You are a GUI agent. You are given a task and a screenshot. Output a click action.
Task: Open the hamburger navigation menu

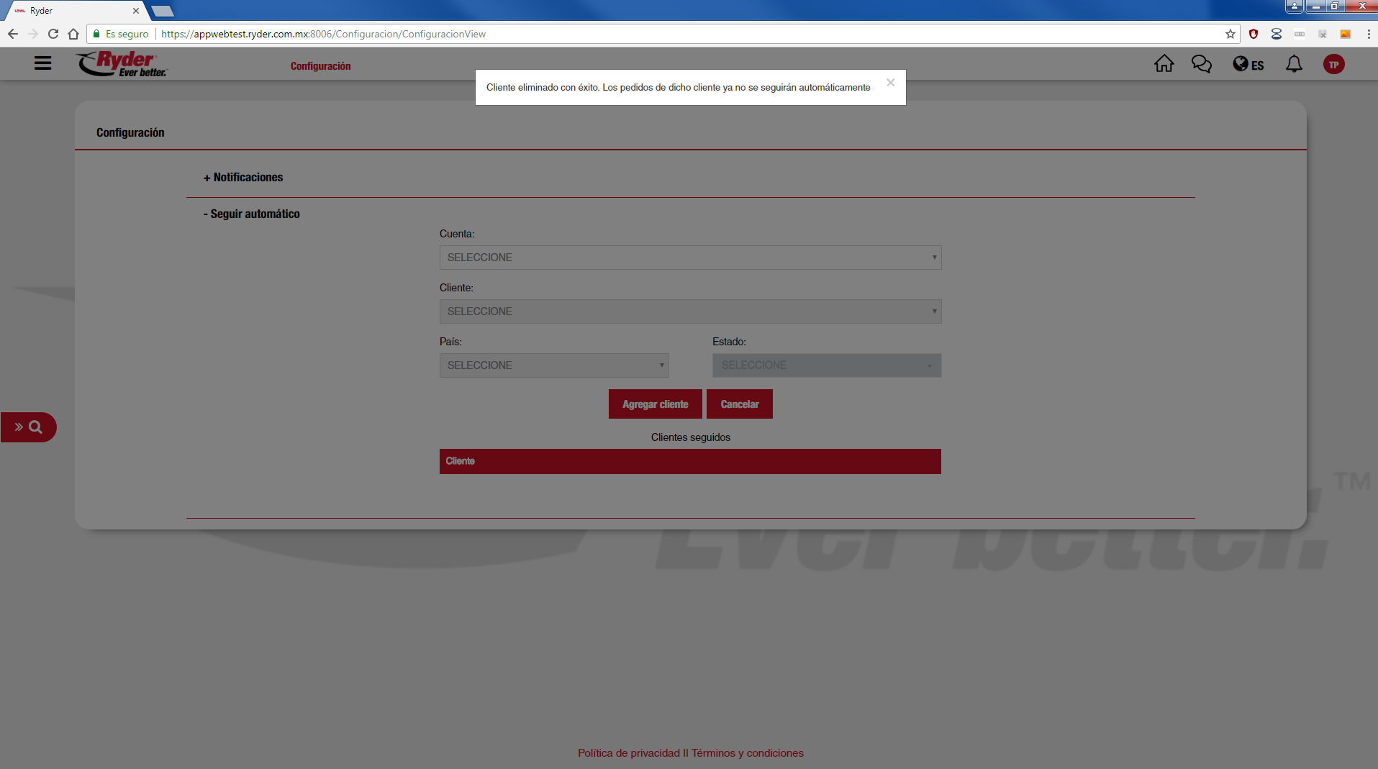tap(42, 63)
